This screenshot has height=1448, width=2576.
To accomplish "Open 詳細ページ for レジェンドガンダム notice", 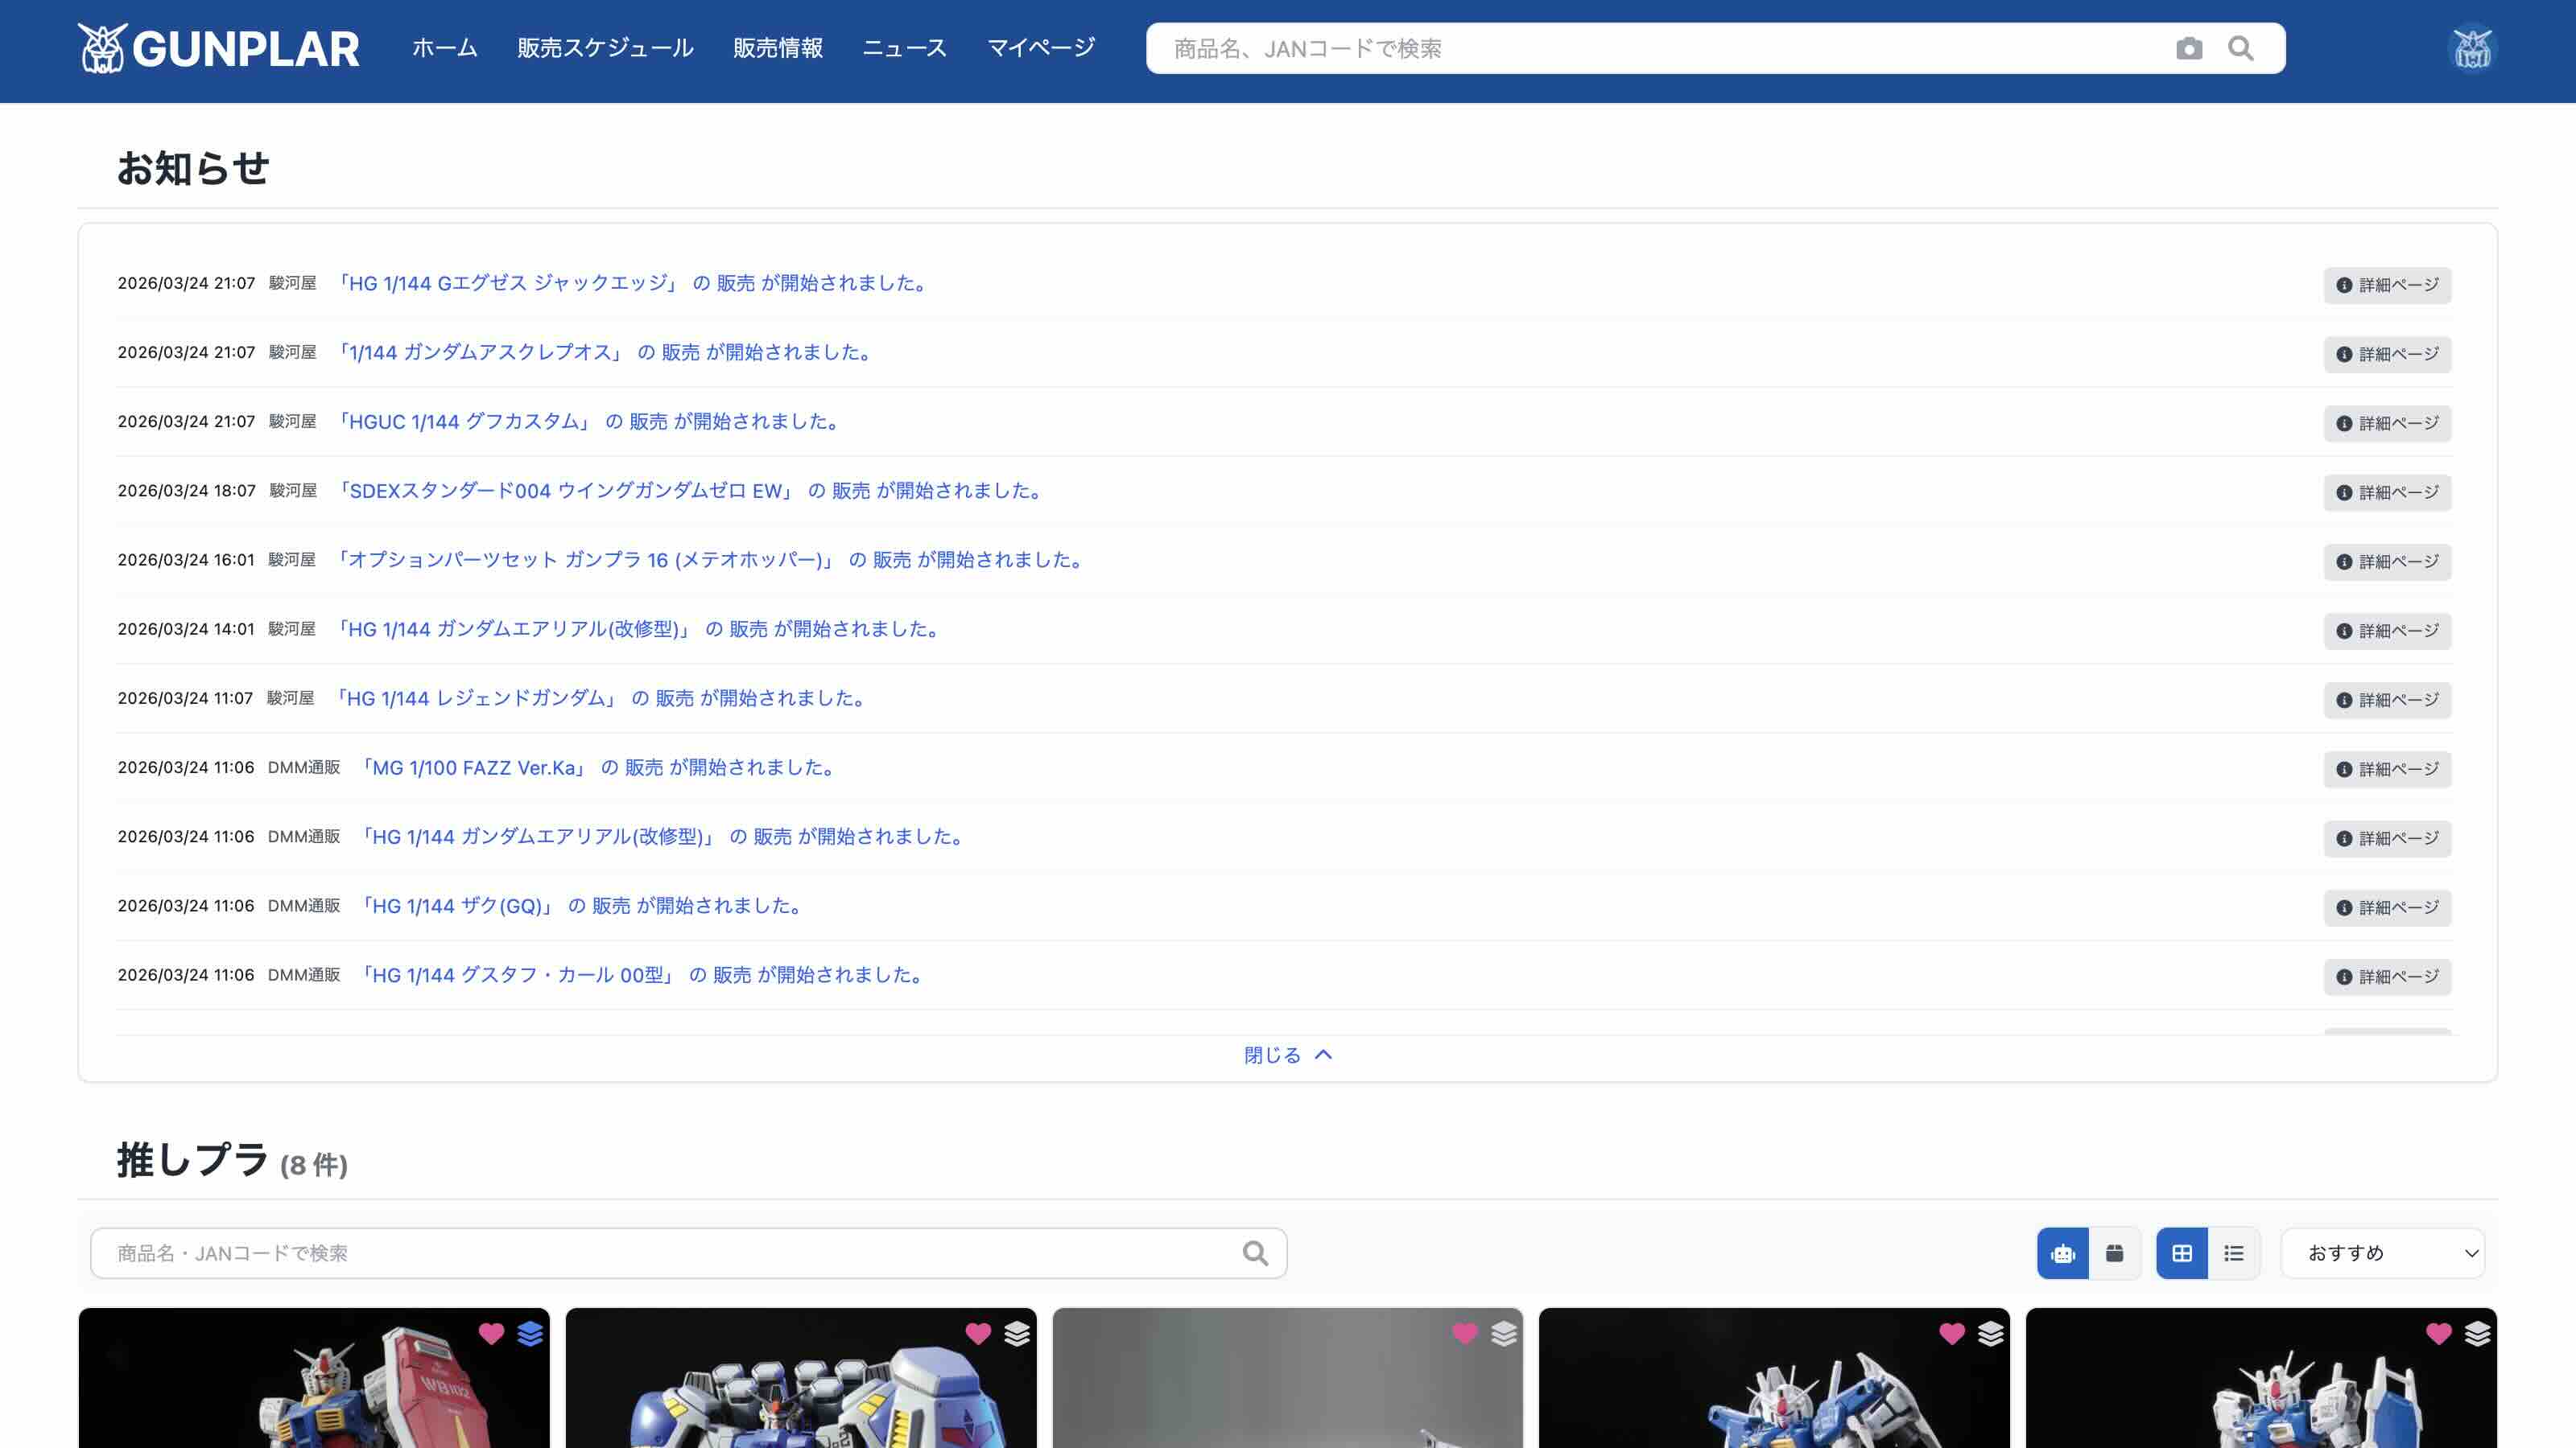I will (2387, 700).
